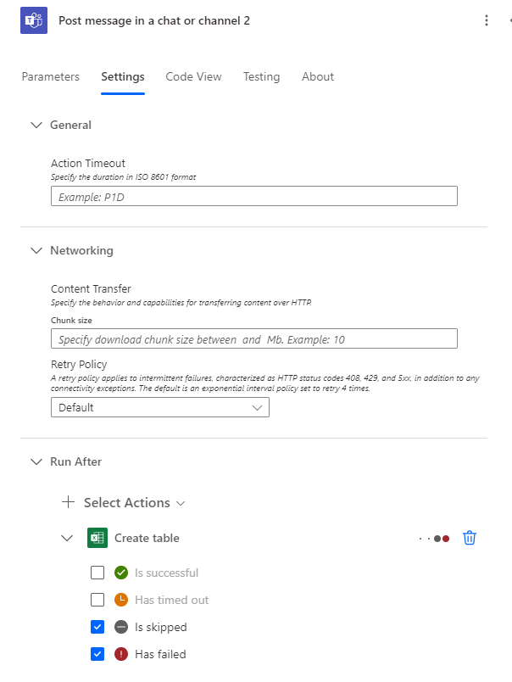
Task: Click the red Has failed status icon
Action: click(x=121, y=654)
